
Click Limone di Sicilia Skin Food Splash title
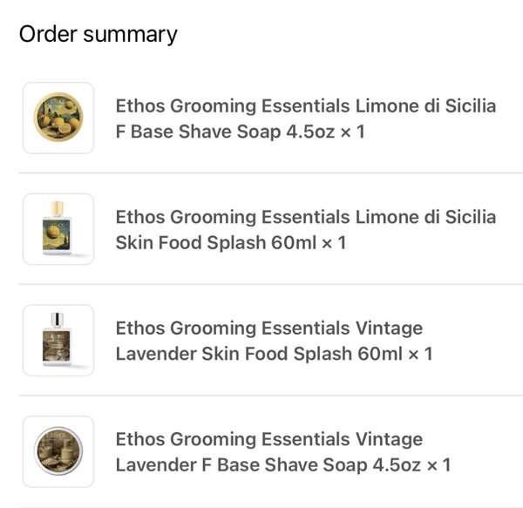pyautogui.click(x=306, y=230)
